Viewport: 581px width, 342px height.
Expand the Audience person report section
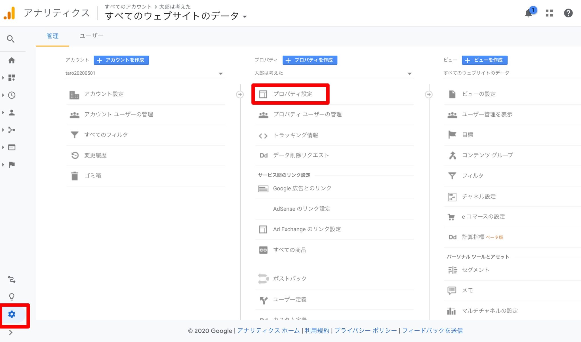pos(12,113)
